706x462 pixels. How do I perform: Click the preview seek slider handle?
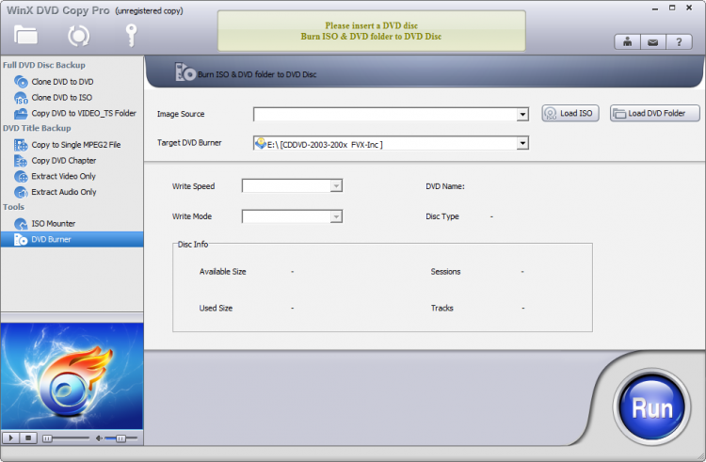[x=47, y=438]
